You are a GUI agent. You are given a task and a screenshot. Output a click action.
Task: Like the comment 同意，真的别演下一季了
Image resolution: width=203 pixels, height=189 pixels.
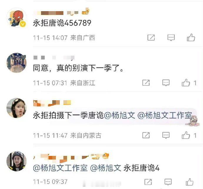click(186, 83)
